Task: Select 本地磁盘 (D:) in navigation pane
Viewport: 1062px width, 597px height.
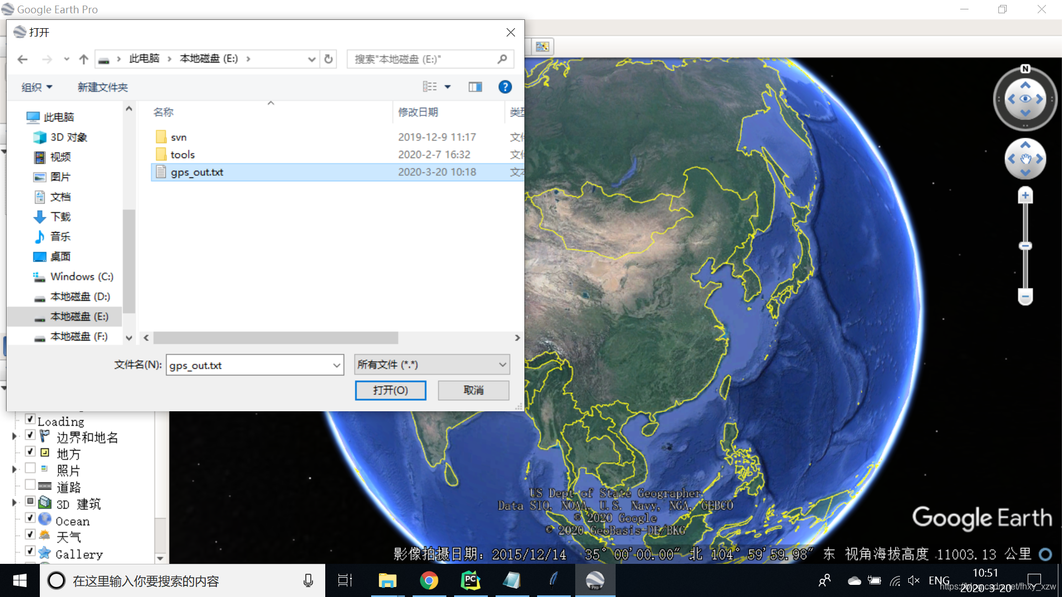Action: click(80, 297)
